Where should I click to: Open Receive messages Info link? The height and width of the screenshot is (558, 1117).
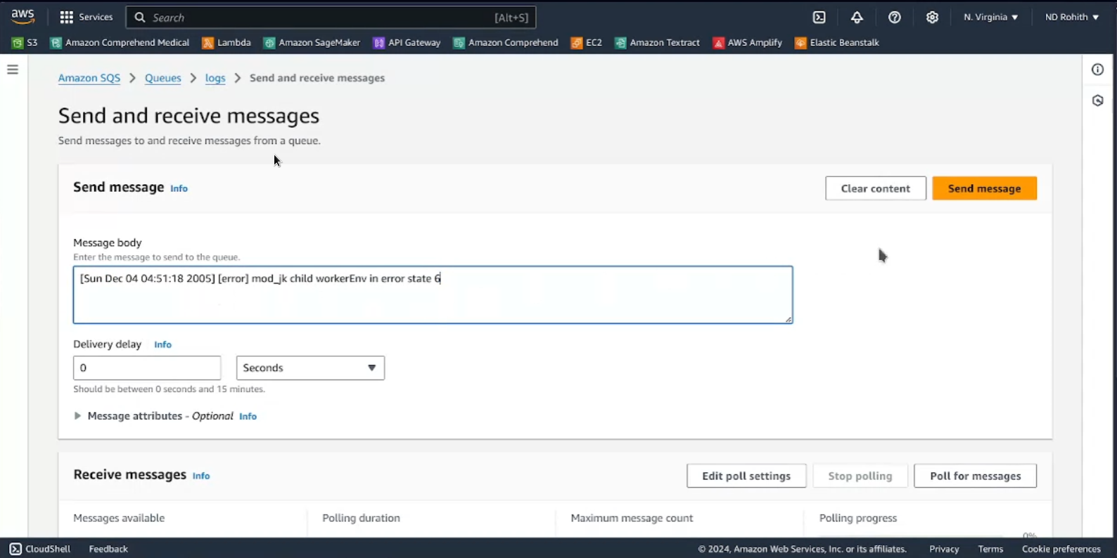point(201,476)
